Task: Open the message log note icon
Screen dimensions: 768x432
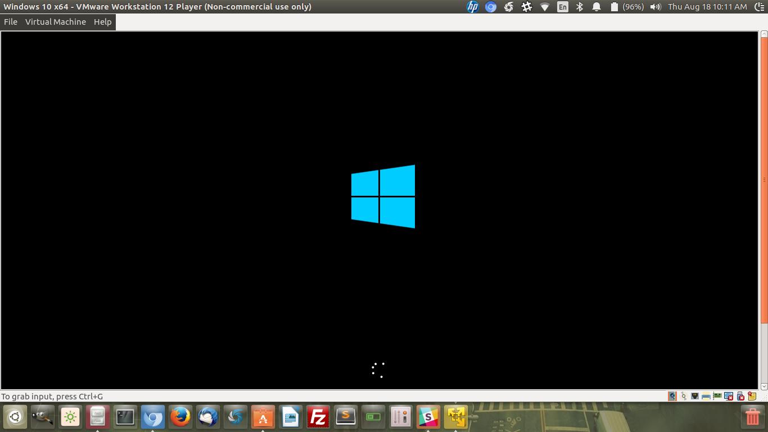Action: pyautogui.click(x=752, y=396)
